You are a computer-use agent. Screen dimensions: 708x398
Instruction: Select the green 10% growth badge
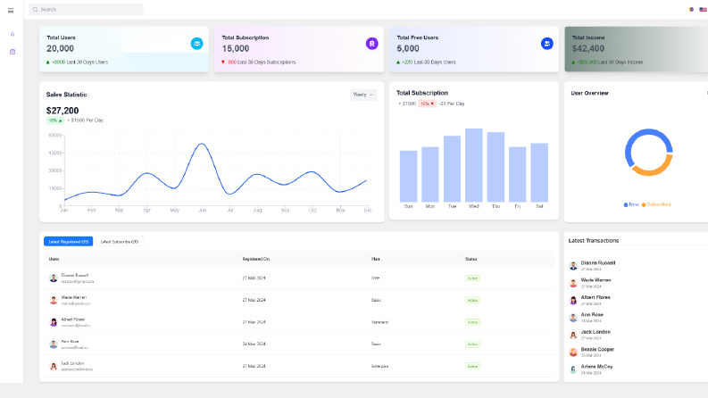[x=55, y=120]
